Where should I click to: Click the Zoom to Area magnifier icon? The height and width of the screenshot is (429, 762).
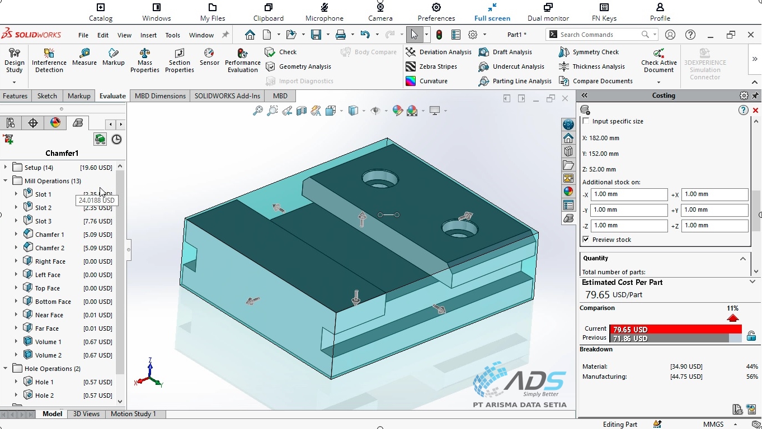click(272, 110)
